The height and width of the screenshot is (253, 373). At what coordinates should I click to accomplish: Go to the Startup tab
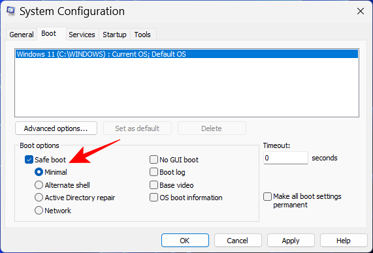pos(114,35)
